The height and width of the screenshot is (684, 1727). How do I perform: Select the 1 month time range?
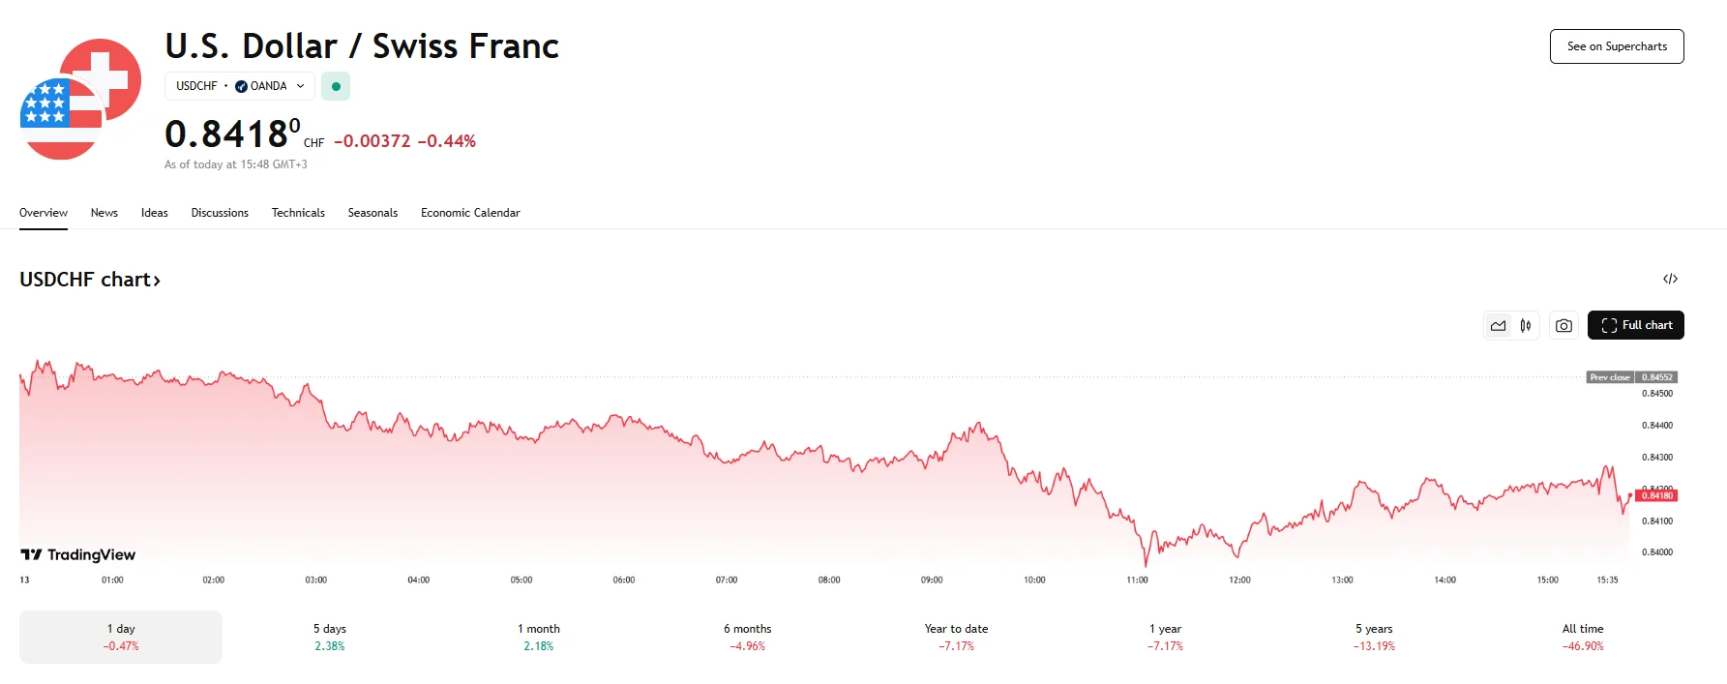(x=539, y=637)
